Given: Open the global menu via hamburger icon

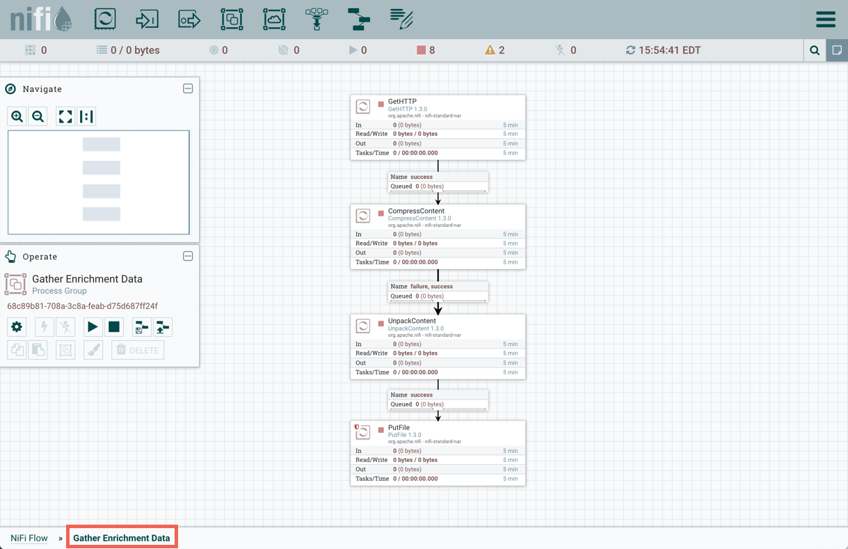Looking at the screenshot, I should coord(826,19).
